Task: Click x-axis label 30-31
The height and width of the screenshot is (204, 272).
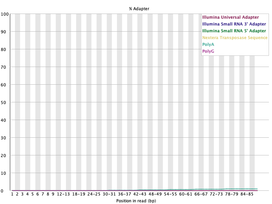Action: tap(109, 194)
